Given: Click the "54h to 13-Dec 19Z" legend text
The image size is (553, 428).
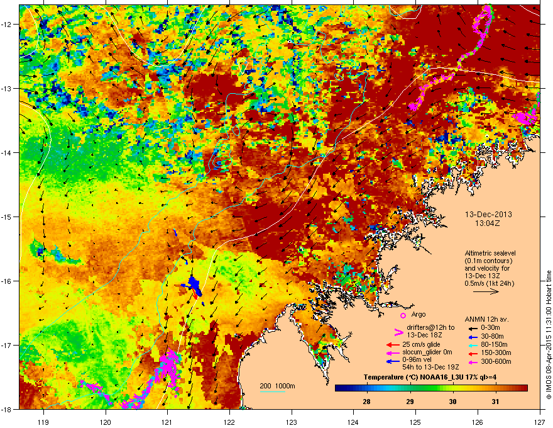Looking at the screenshot, I should [430, 367].
